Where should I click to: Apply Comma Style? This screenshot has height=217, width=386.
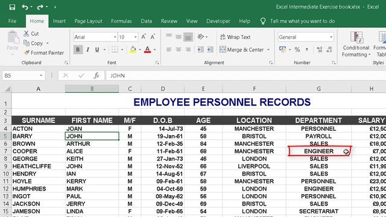point(307,49)
